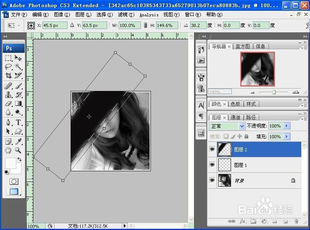This screenshot has height=230, width=310.
Task: Open the 滤镜(T) menu
Action: [x=126, y=15]
